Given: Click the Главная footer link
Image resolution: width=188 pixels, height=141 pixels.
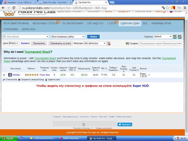Looking at the screenshot, I should 57,117.
